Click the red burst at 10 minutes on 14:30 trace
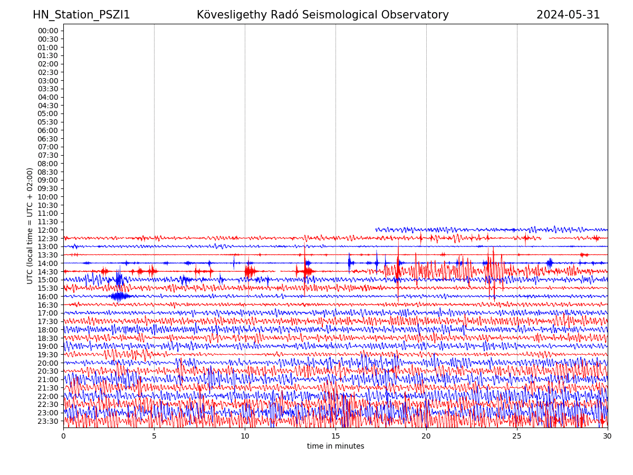This screenshot has height=475, width=633. pyautogui.click(x=249, y=271)
